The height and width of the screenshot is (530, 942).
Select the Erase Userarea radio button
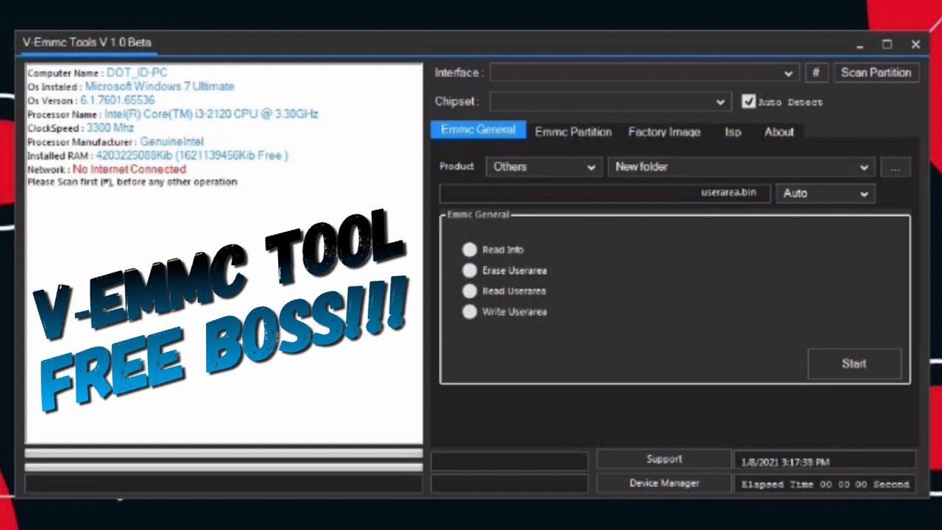[470, 270]
